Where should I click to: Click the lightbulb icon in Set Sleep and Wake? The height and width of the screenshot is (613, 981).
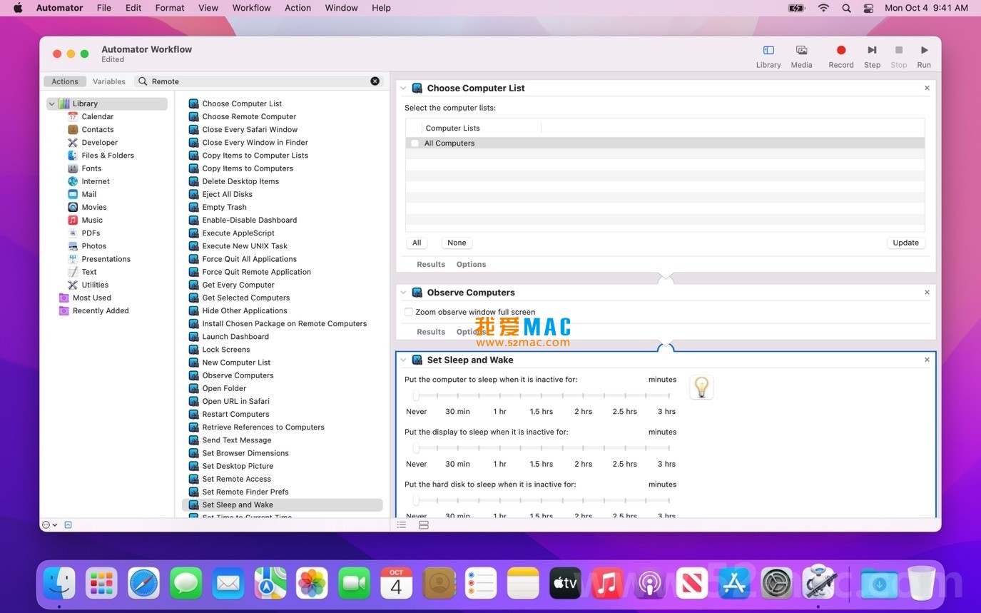click(x=701, y=387)
